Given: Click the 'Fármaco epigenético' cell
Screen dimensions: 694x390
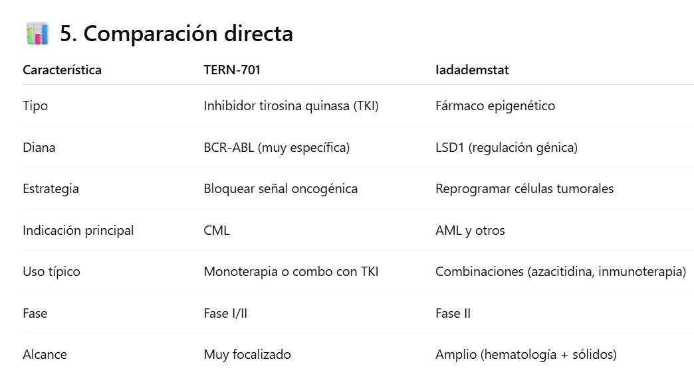Looking at the screenshot, I should pyautogui.click(x=495, y=105).
